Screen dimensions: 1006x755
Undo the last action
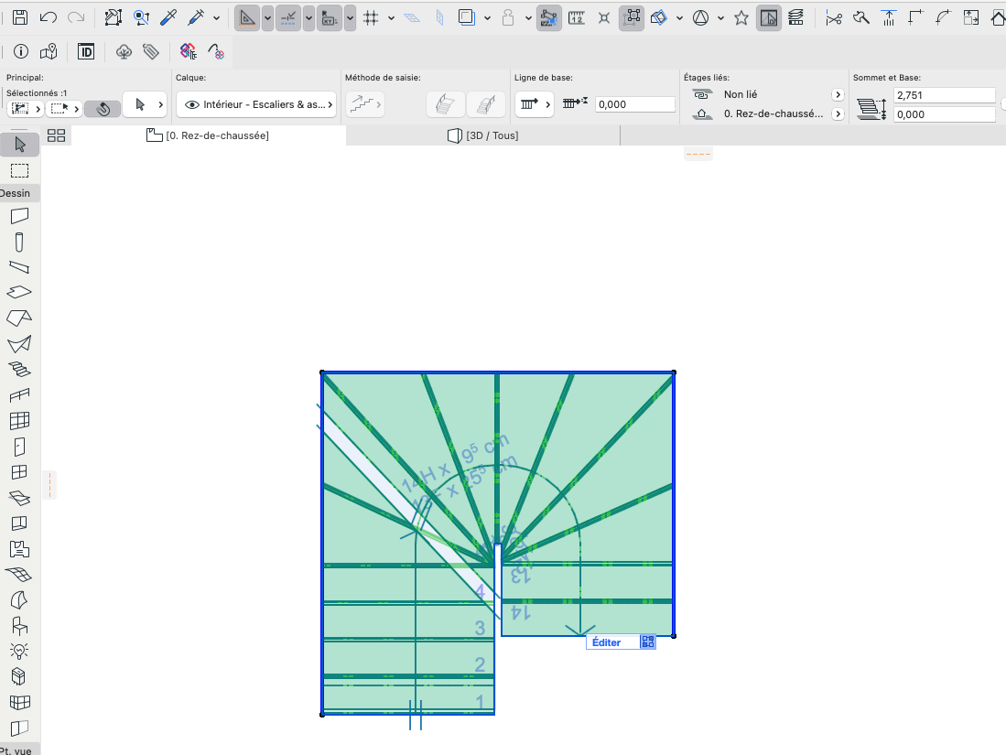(49, 17)
